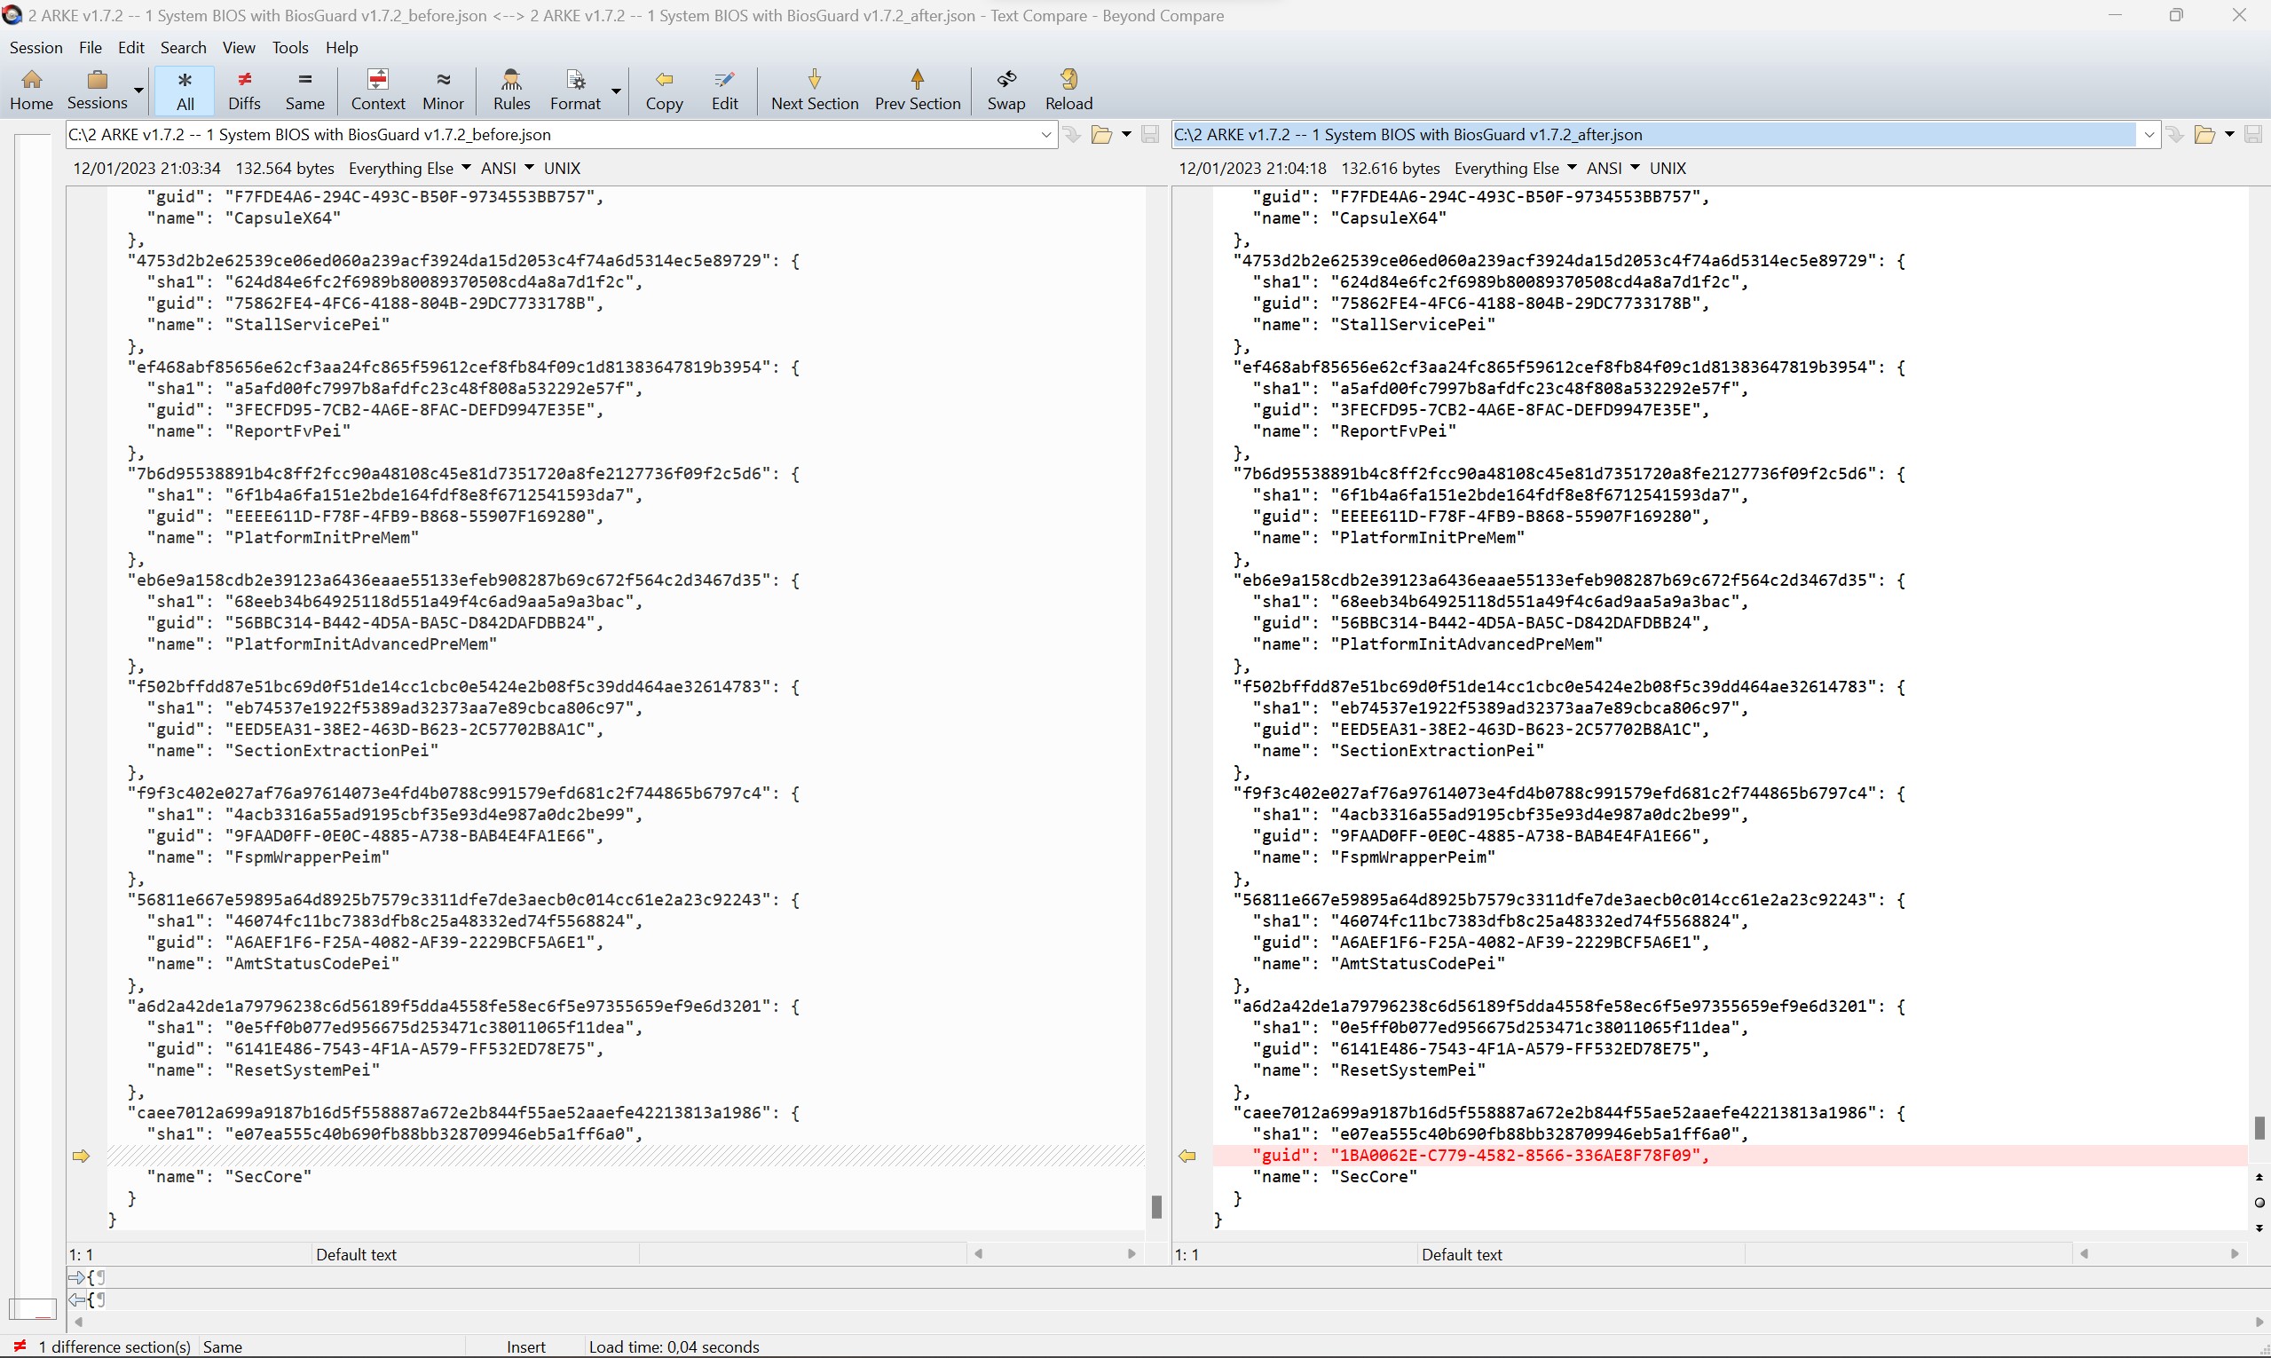Expand the left file path history dropdown

(x=1045, y=135)
